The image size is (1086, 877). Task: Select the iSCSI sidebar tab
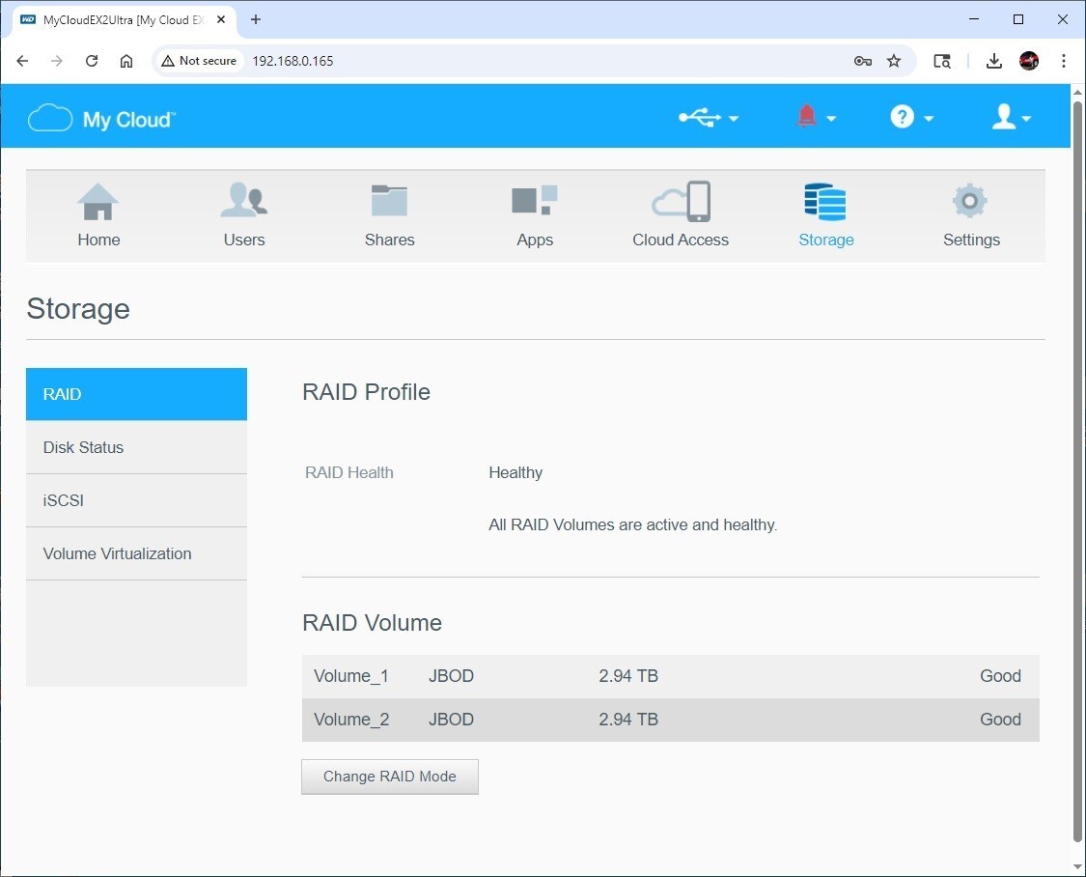pyautogui.click(x=136, y=500)
